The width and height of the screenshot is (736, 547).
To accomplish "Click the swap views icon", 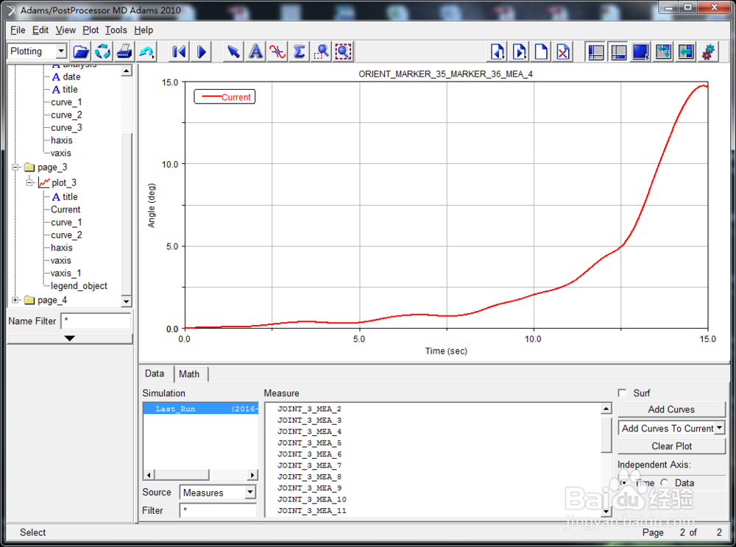I will pyautogui.click(x=663, y=51).
